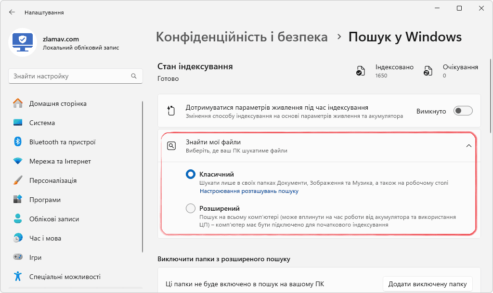Screen dimensions: 493x293
Task: Toggle the power settings indexing switch
Action: click(x=463, y=111)
